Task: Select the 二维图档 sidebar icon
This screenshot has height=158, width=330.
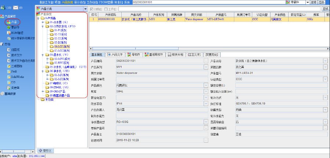Action: tap(8, 66)
